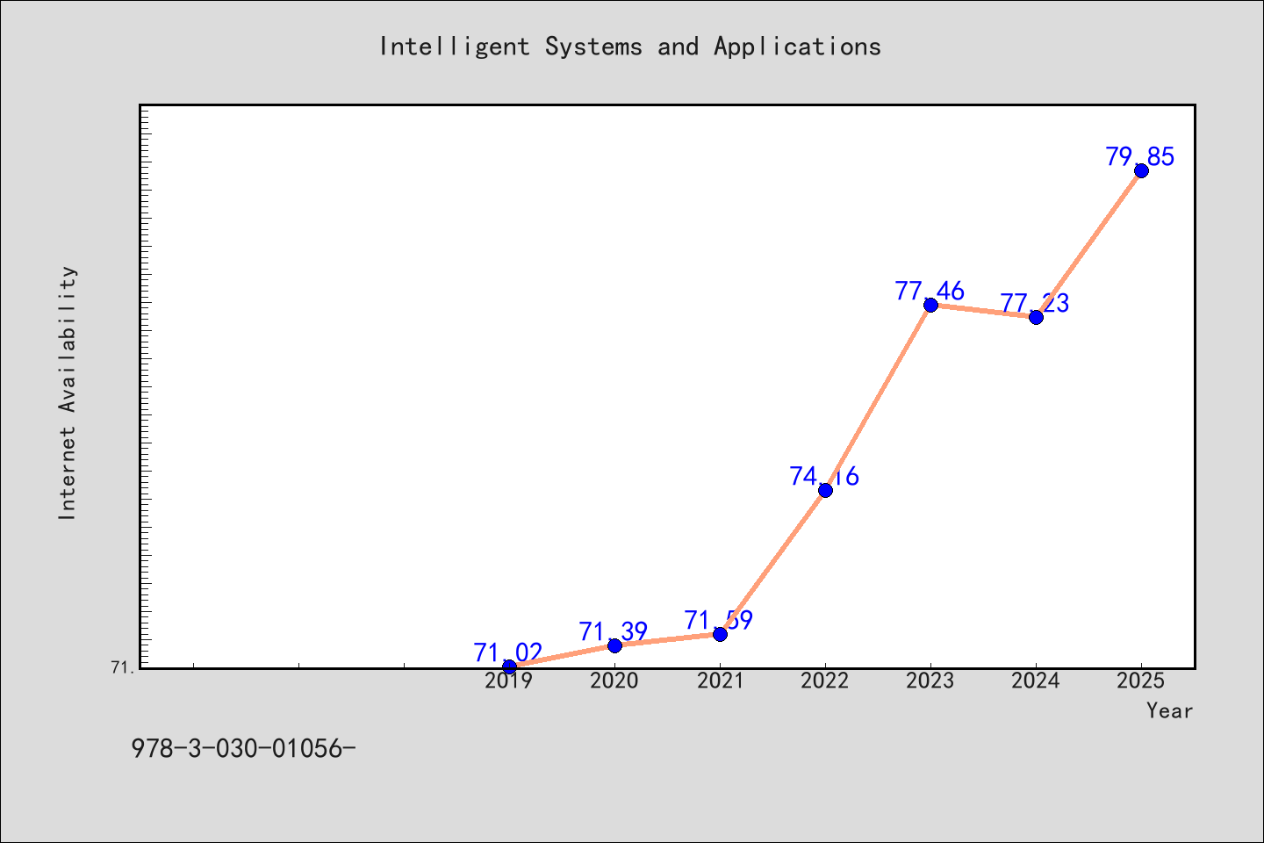Click the 'Year' x-axis label
The width and height of the screenshot is (1264, 843).
tap(1169, 710)
